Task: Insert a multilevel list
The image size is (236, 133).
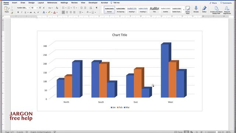Action: coord(74,8)
